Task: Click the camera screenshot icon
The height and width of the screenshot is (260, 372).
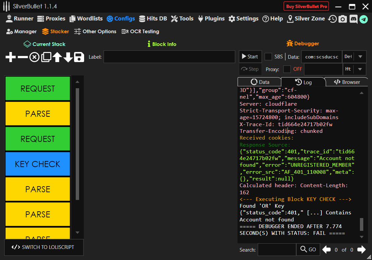Action: pos(342,19)
